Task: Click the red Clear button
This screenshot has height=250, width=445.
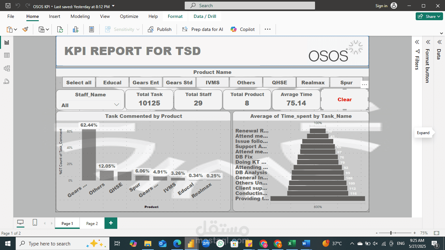Action: pos(345,100)
